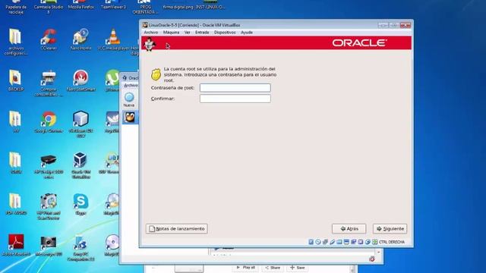486x273 pixels.
Task: Click Play all in background window
Action: coord(245,268)
